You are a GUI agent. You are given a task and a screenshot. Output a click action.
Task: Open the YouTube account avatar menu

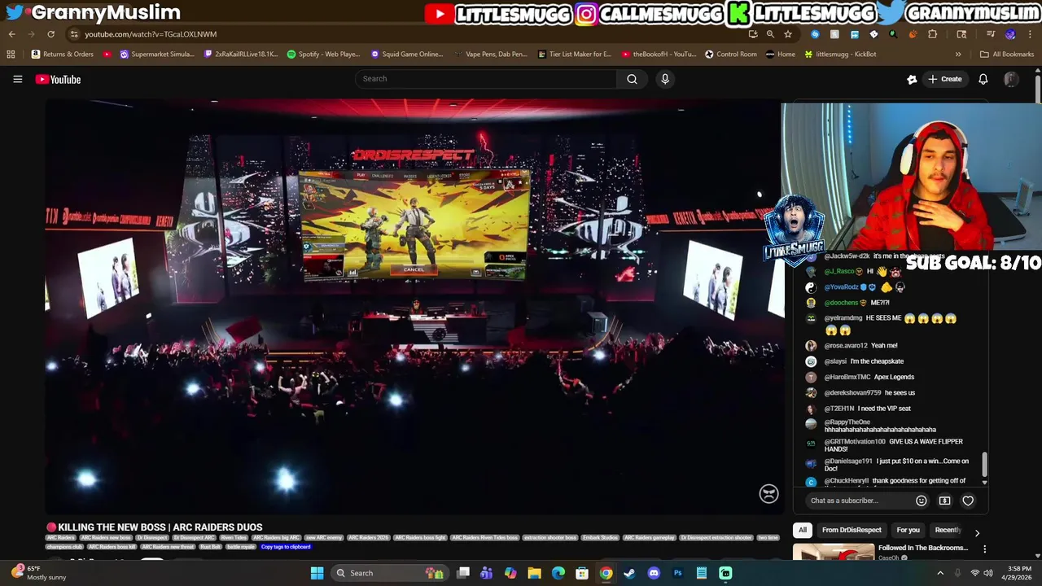1011,79
